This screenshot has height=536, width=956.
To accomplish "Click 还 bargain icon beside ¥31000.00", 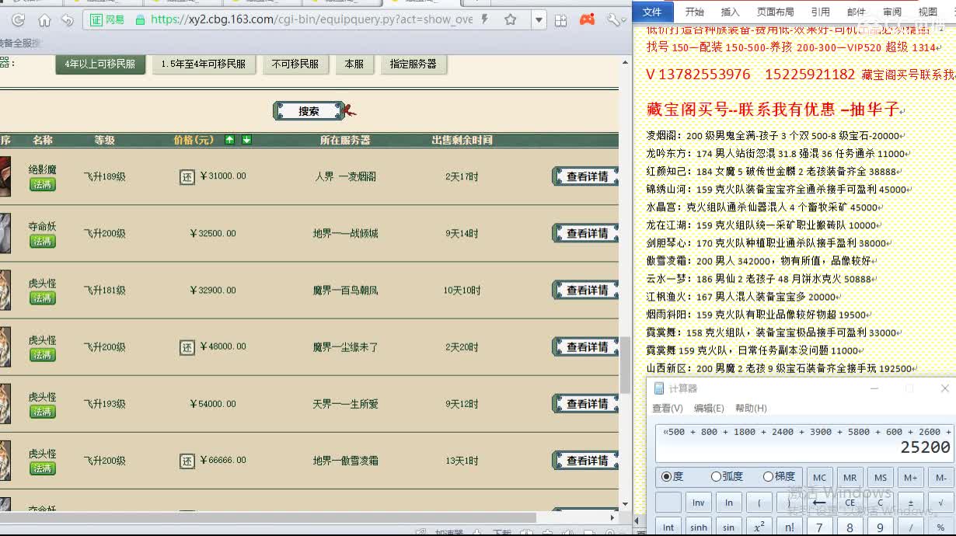I will click(187, 176).
